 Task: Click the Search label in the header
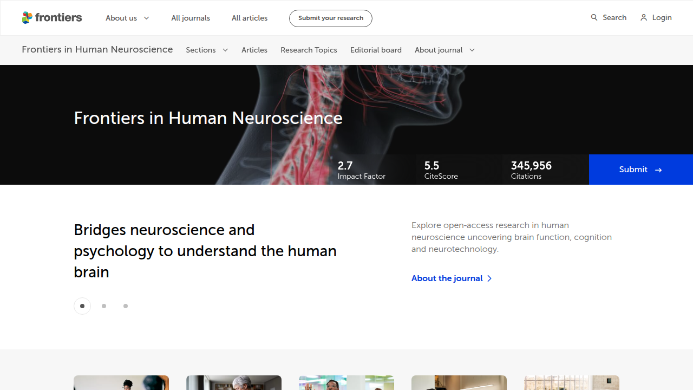pyautogui.click(x=614, y=17)
